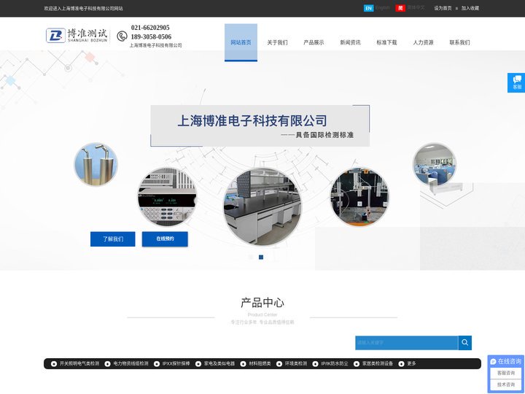The image size is (525, 394).
Task: Open the 联系我们 menu item
Action: point(459,42)
